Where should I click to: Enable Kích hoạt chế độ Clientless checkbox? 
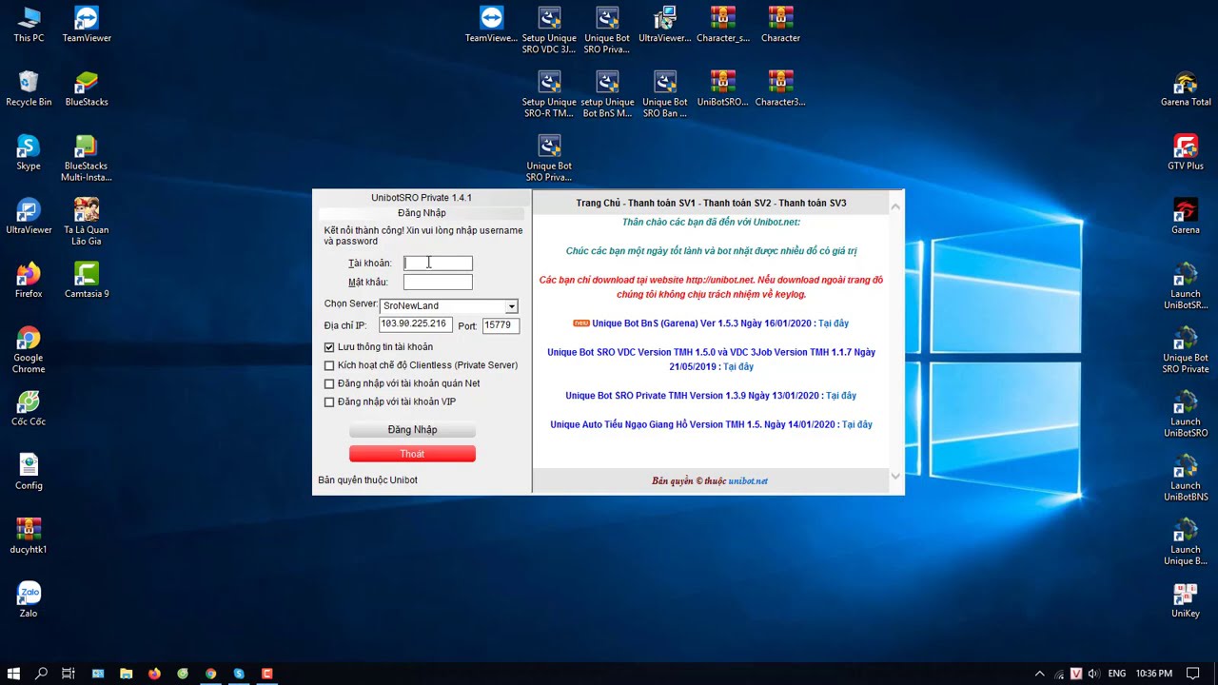[x=329, y=365]
